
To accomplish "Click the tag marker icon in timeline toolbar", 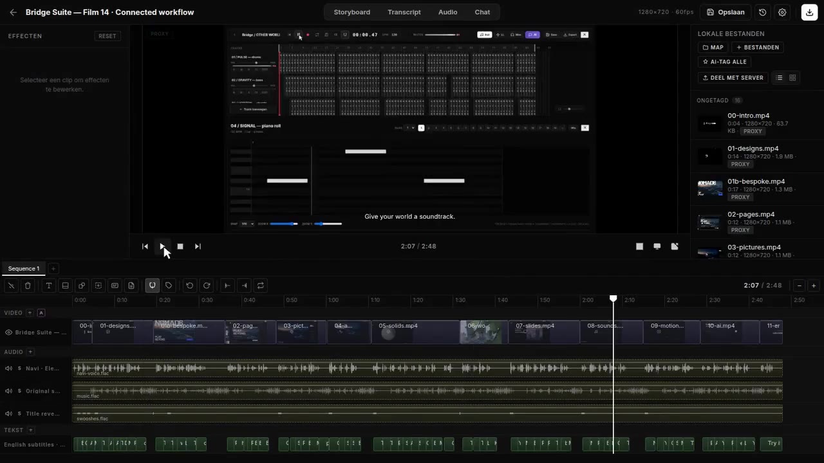I will (169, 286).
